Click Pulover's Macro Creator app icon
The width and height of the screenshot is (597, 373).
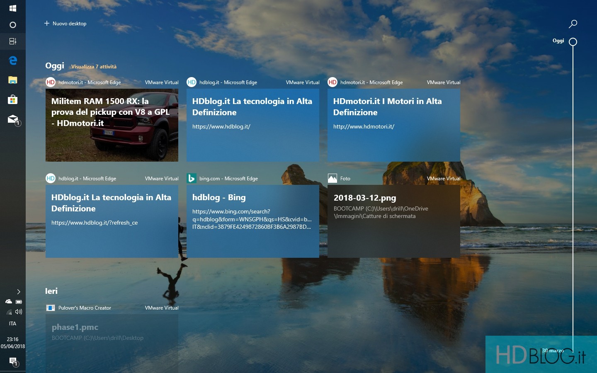point(51,308)
